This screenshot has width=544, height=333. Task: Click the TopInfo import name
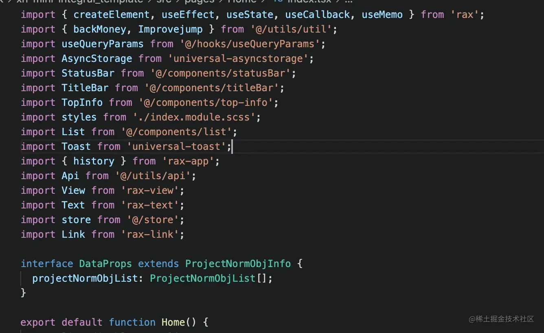point(82,103)
